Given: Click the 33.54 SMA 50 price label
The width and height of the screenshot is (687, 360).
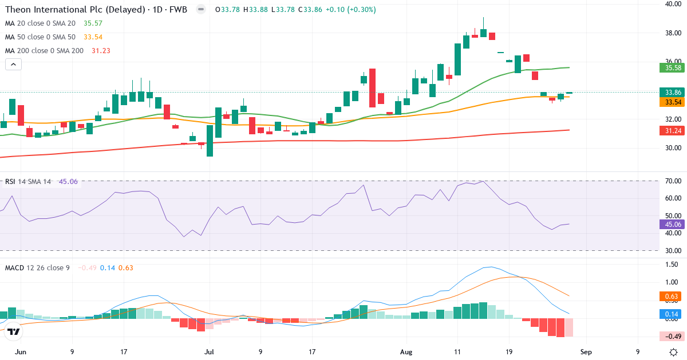Looking at the screenshot, I should coord(671,102).
